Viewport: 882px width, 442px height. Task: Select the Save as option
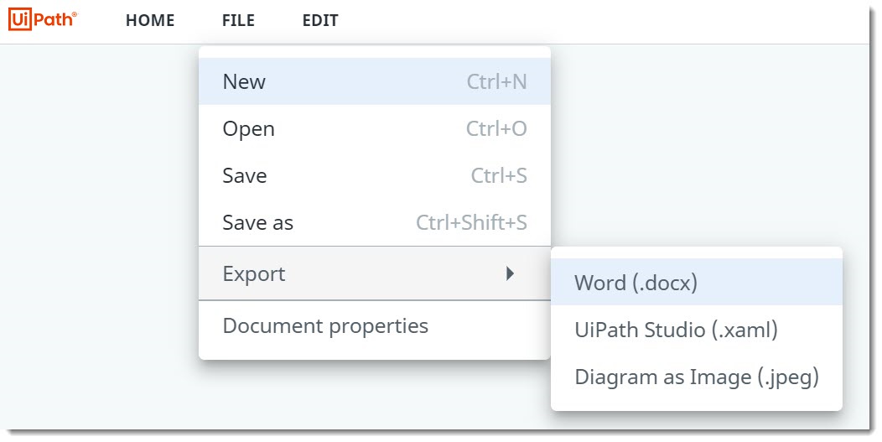(x=257, y=222)
